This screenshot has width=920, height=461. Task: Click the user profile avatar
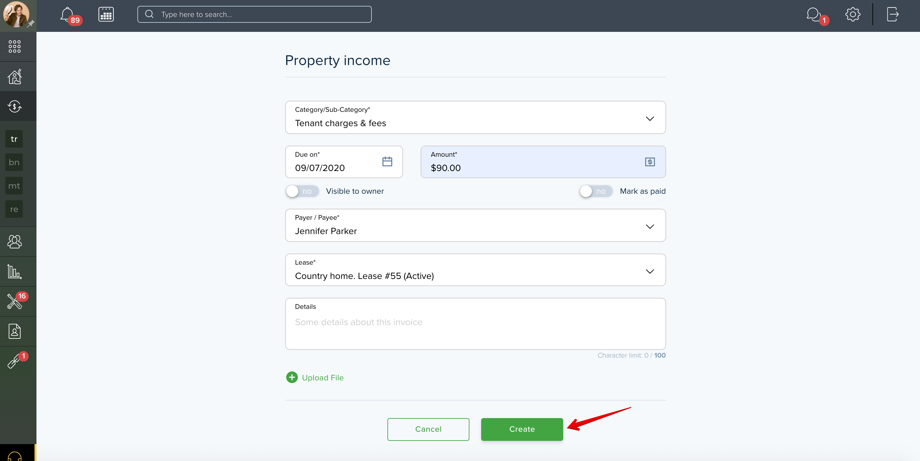point(16,14)
